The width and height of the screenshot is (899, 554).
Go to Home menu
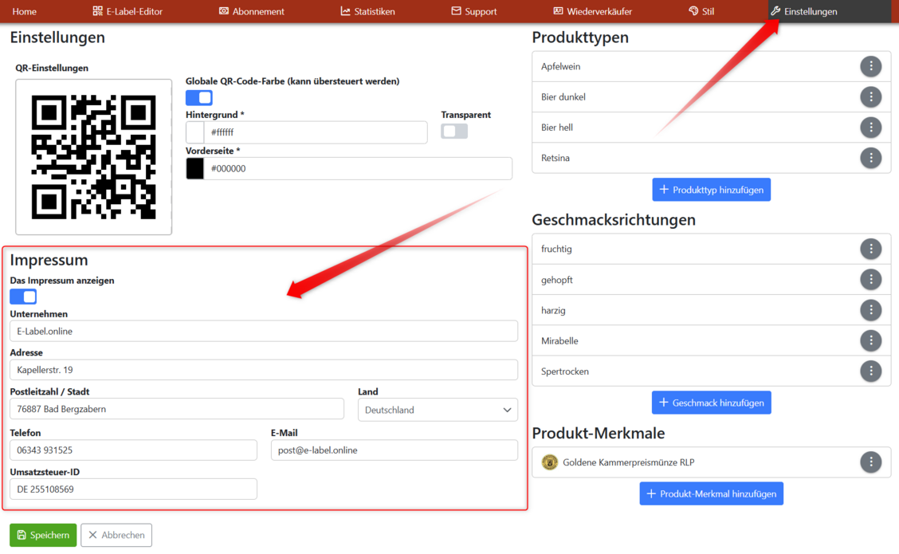coord(24,11)
